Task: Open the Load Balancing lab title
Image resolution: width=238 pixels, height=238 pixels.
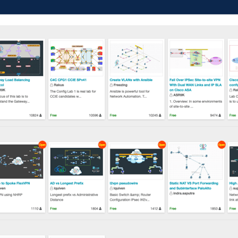Action: tap(15, 83)
